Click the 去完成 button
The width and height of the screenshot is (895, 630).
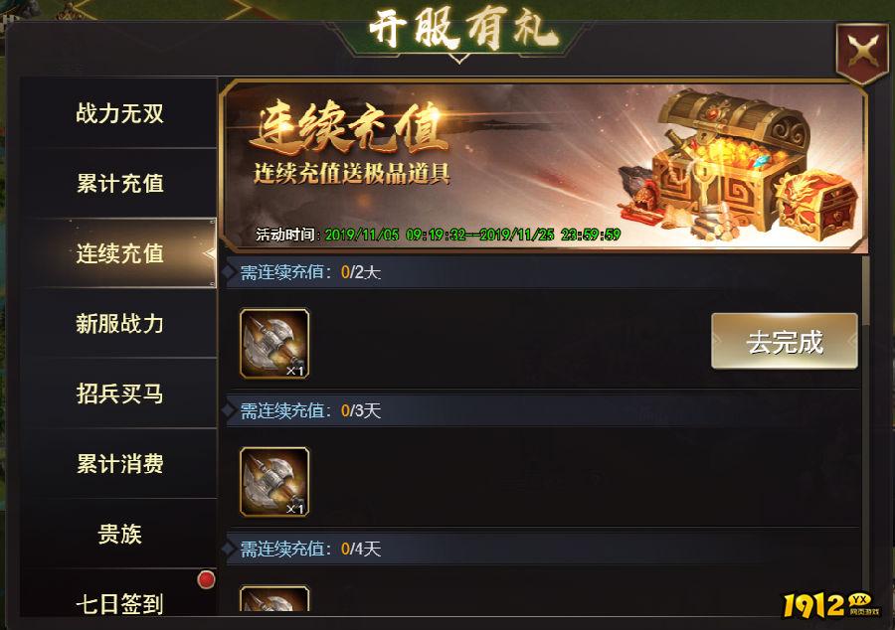(785, 342)
